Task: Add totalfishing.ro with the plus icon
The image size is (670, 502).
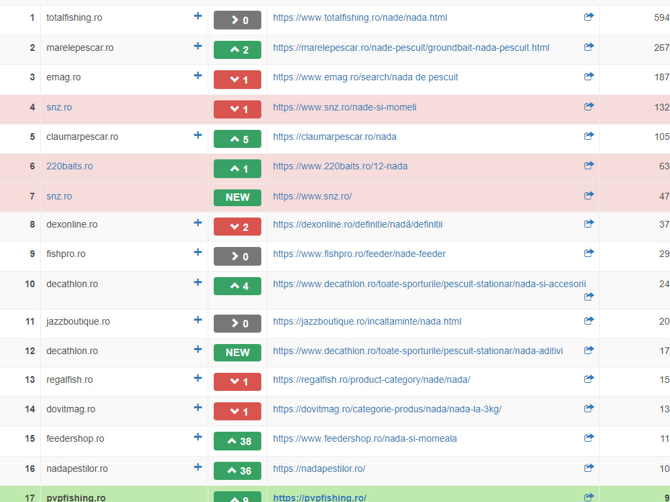Action: 198,16
